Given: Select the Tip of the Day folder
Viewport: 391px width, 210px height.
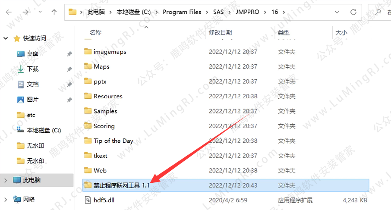Looking at the screenshot, I should pyautogui.click(x=113, y=141).
